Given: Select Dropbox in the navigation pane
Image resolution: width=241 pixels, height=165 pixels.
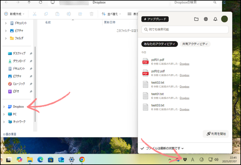Looking at the screenshot, I should 16,106.
